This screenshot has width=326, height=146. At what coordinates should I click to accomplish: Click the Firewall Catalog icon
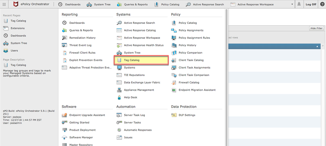tap(174, 82)
